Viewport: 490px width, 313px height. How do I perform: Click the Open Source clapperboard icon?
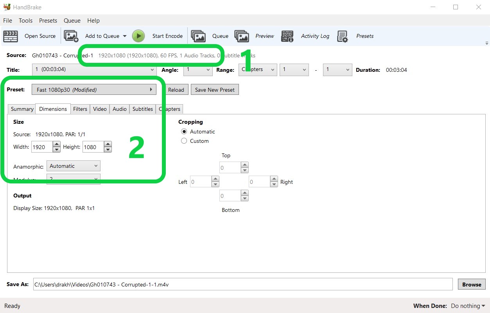(x=11, y=36)
